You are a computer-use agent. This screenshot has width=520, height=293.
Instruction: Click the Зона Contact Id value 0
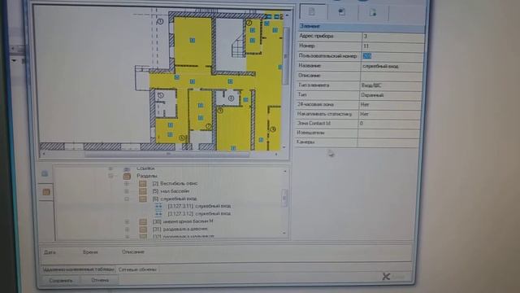tap(388, 123)
